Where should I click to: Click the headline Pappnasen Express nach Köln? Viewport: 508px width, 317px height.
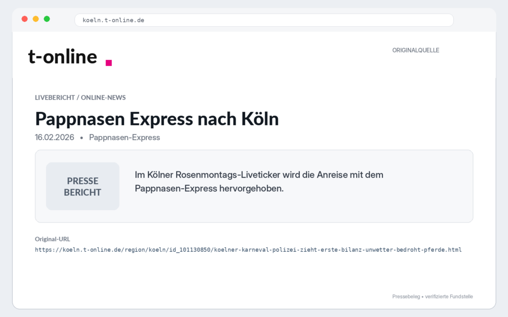click(157, 119)
